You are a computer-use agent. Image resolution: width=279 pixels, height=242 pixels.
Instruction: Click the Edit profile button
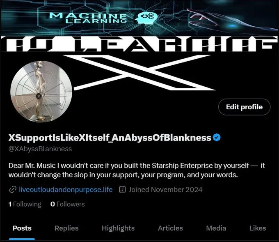point(244,107)
